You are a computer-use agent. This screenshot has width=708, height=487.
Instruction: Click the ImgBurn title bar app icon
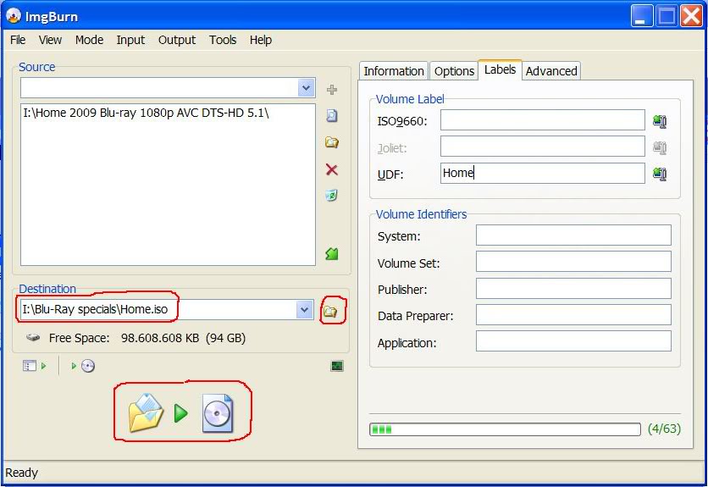14,16
